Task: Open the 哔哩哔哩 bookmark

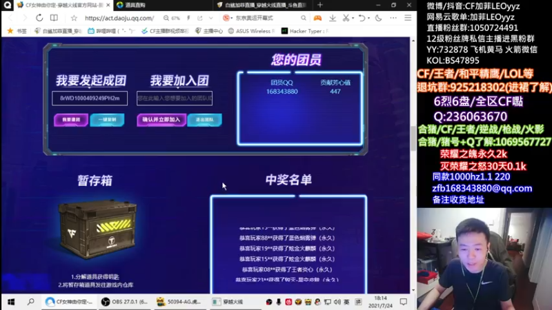Action: (x=111, y=31)
